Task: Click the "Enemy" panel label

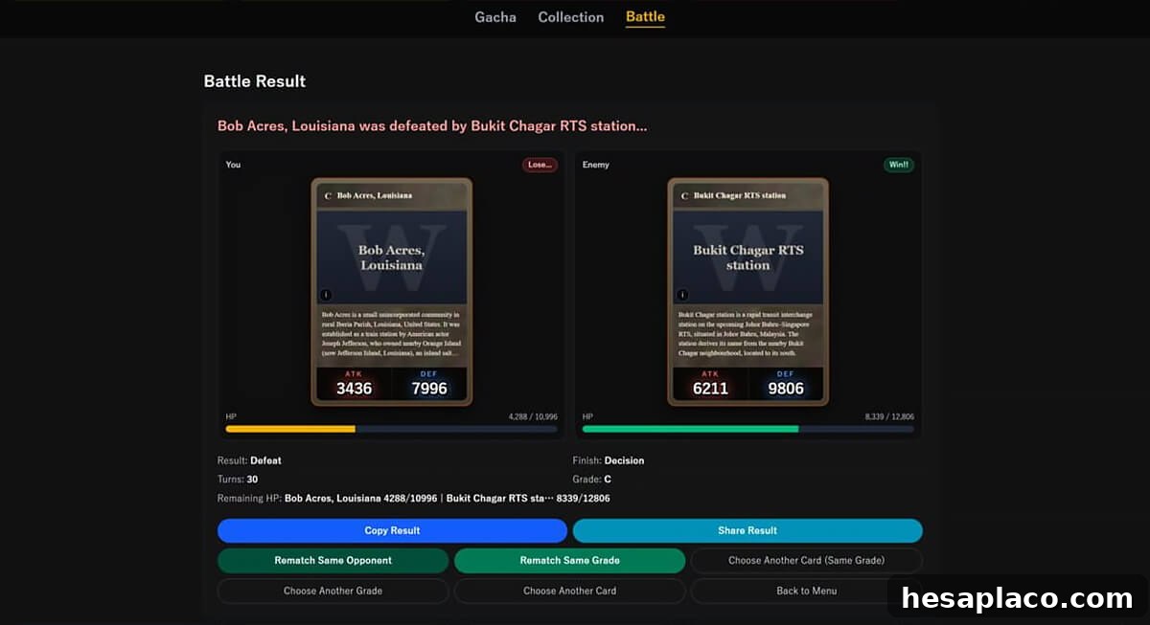Action: click(596, 165)
